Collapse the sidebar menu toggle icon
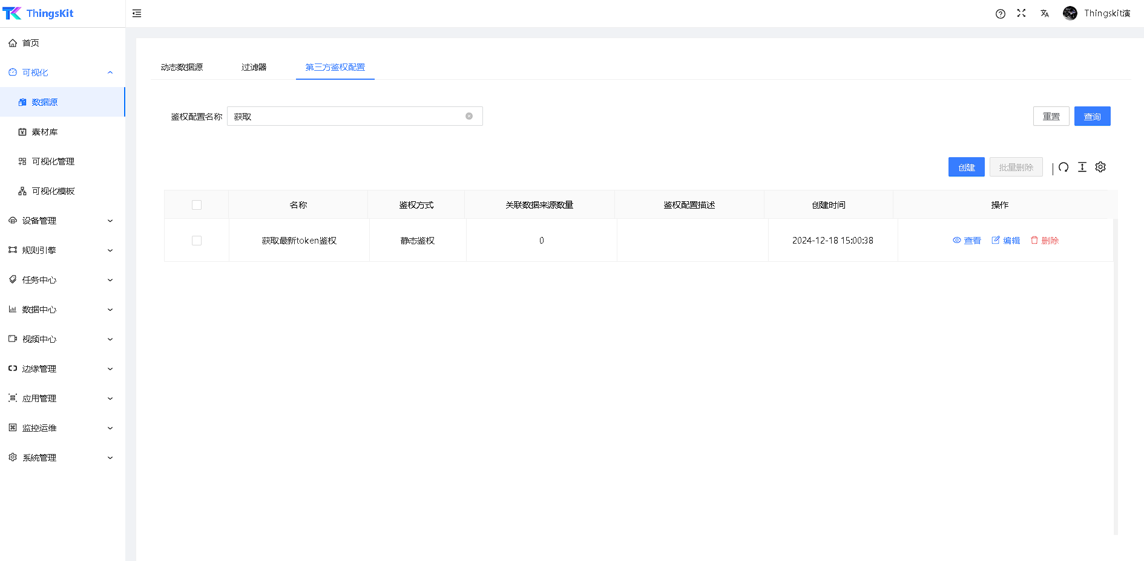1144x561 pixels. point(137,13)
